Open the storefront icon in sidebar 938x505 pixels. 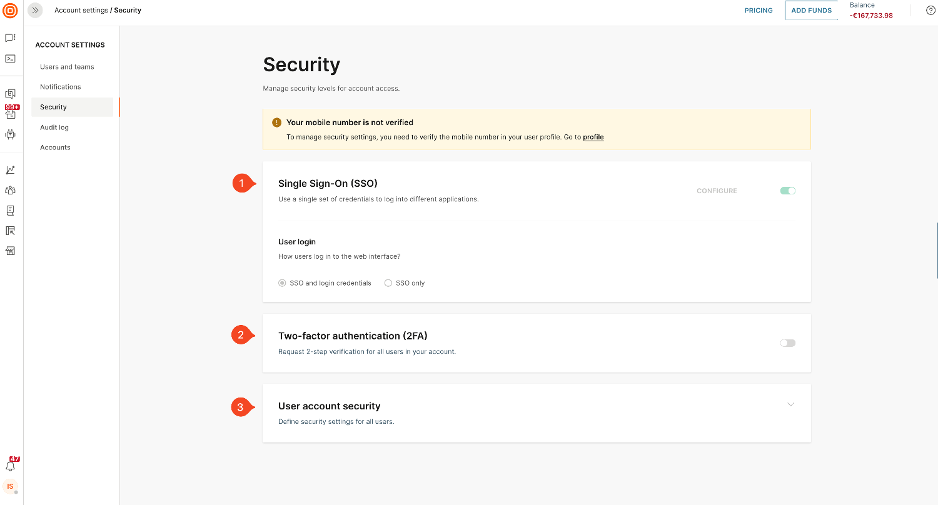[x=10, y=251]
